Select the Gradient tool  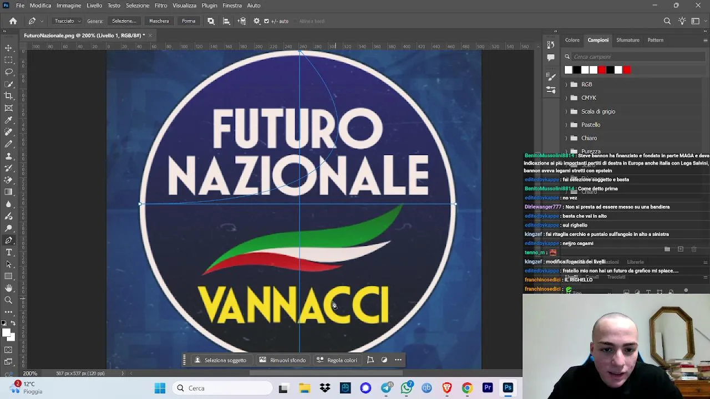[8, 192]
